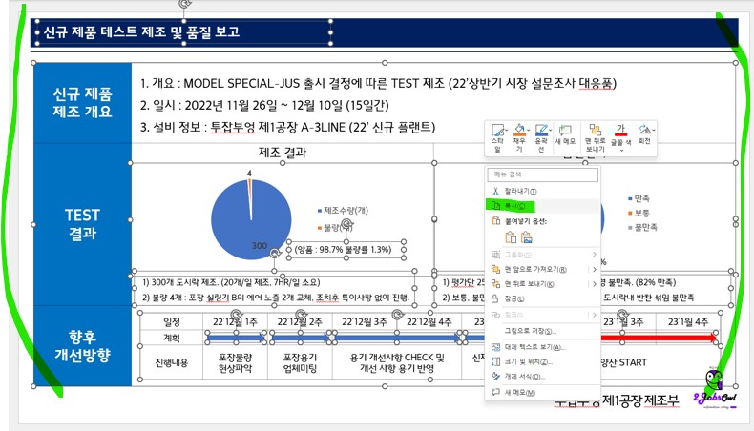Select the blue arrow under 22'12월 1주
754x431 pixels.
pos(236,338)
